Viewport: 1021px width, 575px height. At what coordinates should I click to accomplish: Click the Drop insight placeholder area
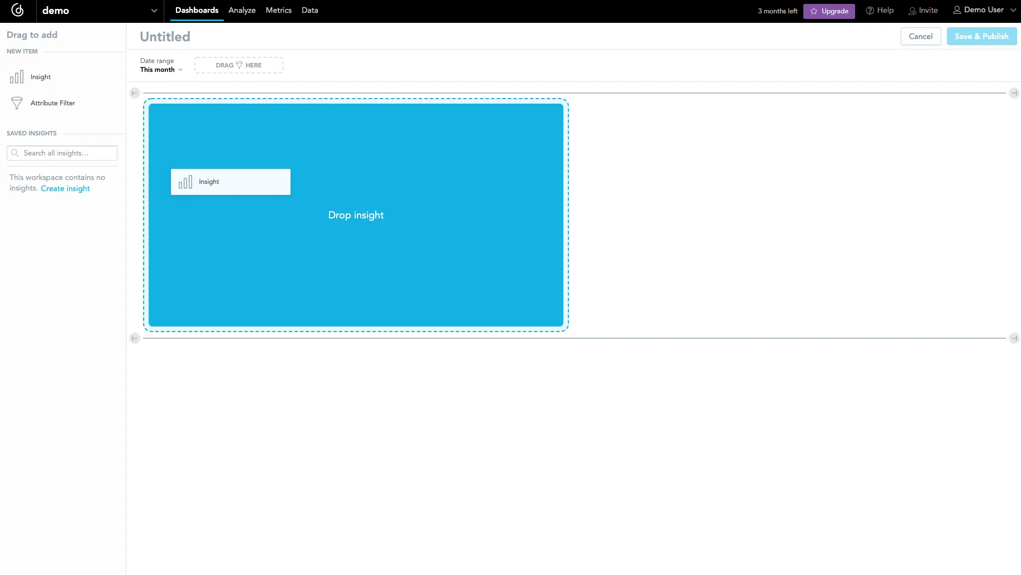point(356,215)
